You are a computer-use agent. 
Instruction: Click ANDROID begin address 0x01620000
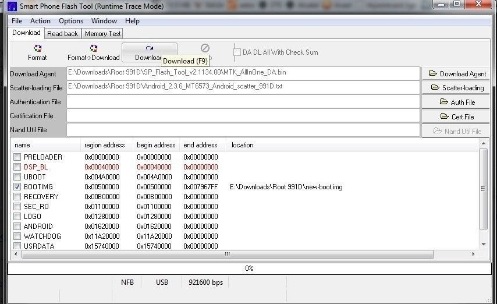154,227
